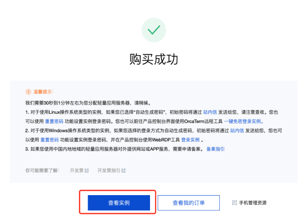Screen dimensions: 306x219
Task: Click the 查看我的订单 button
Action: point(189,203)
